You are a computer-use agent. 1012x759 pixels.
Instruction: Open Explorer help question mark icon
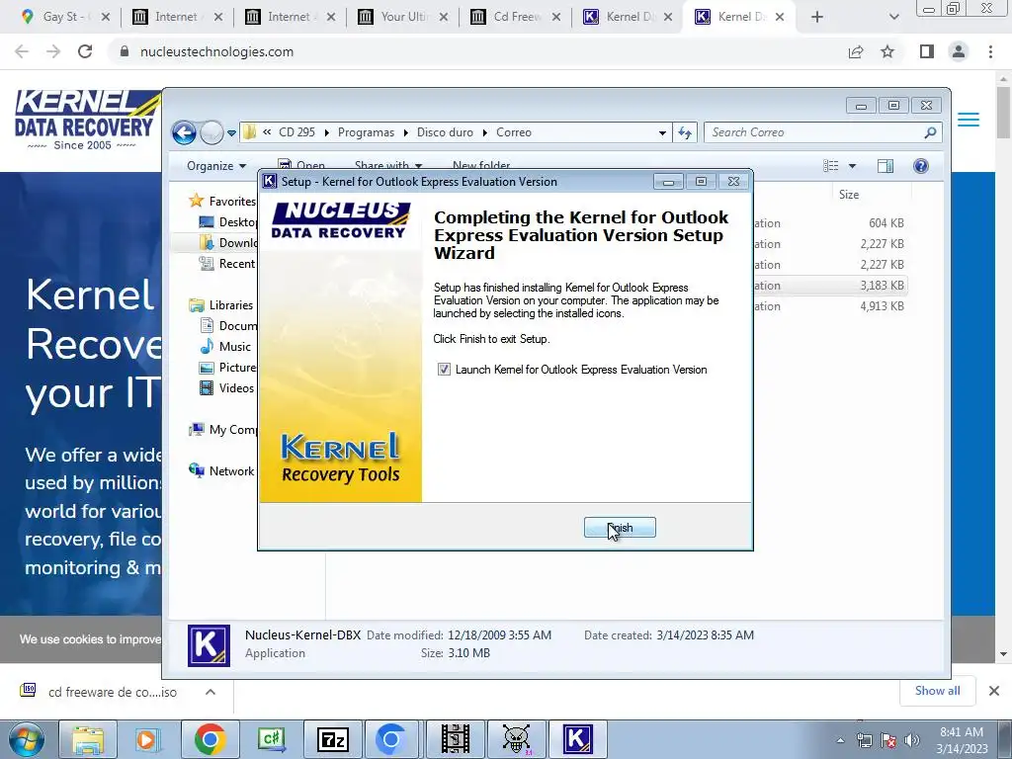click(921, 166)
